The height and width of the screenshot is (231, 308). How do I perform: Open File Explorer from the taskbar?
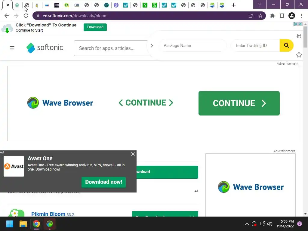(x=23, y=224)
